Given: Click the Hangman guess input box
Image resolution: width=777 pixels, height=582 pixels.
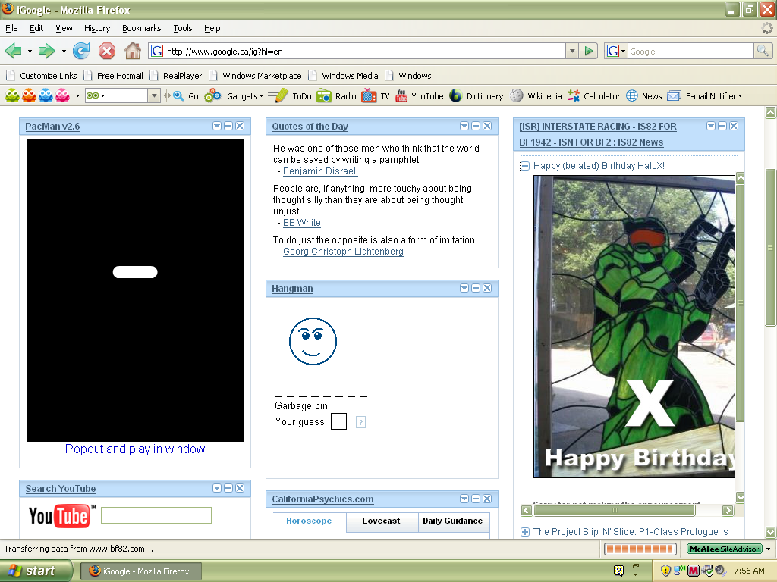Looking at the screenshot, I should 338,421.
